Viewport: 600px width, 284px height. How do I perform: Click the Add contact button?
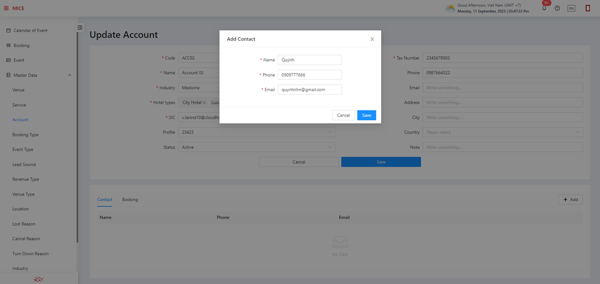(x=570, y=199)
